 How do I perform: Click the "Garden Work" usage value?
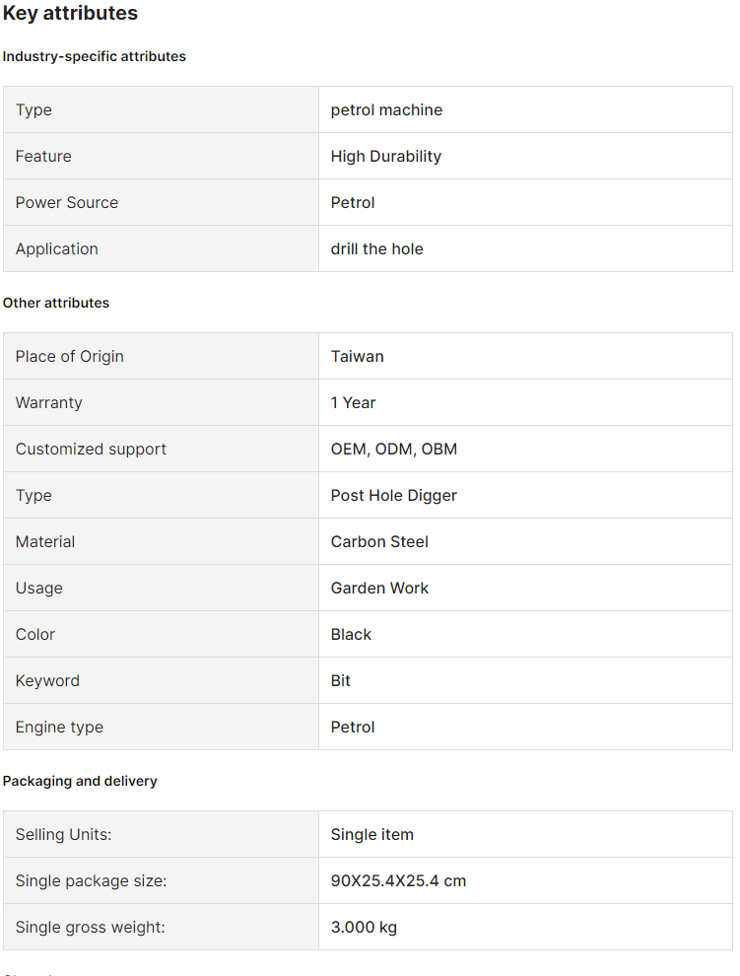[379, 588]
